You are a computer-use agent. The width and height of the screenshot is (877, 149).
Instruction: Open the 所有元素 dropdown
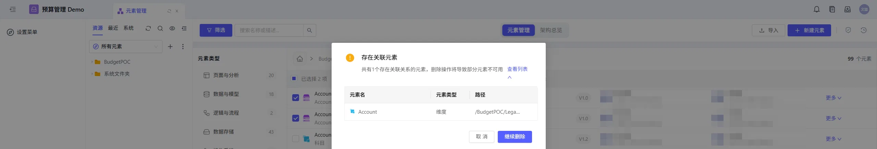pos(126,47)
